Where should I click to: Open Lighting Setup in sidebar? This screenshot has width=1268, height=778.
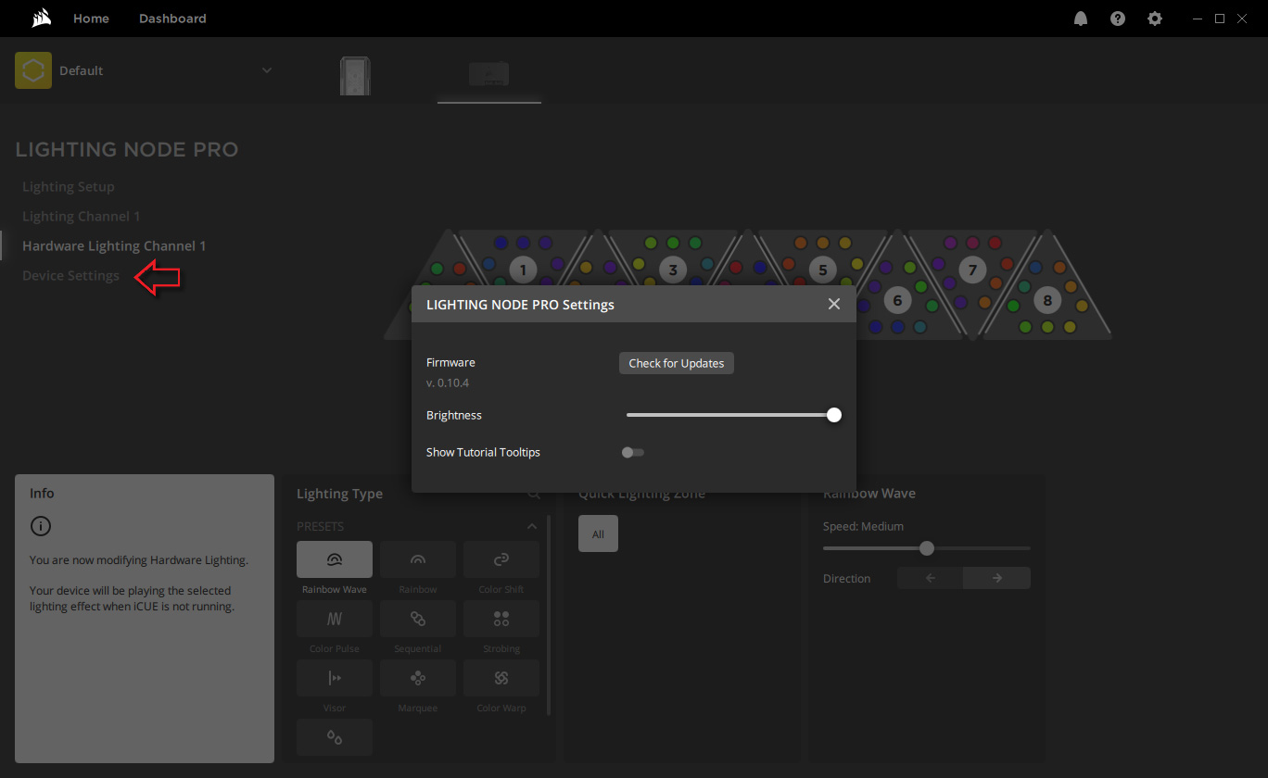click(x=69, y=186)
